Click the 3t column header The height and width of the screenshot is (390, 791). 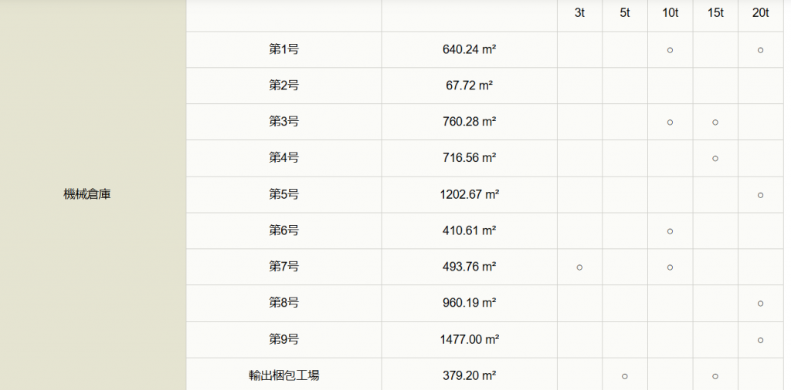(x=579, y=13)
